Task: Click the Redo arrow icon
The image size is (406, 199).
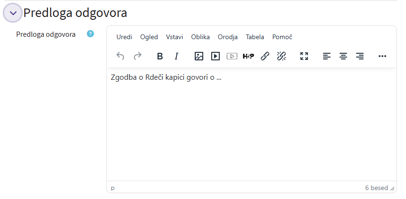Action: [138, 56]
